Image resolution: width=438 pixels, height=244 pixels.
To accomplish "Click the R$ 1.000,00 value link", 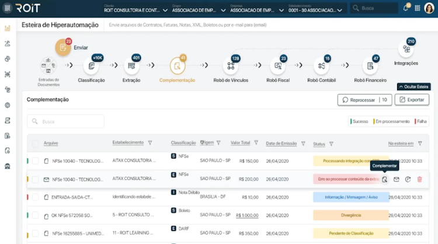I will pos(247,215).
